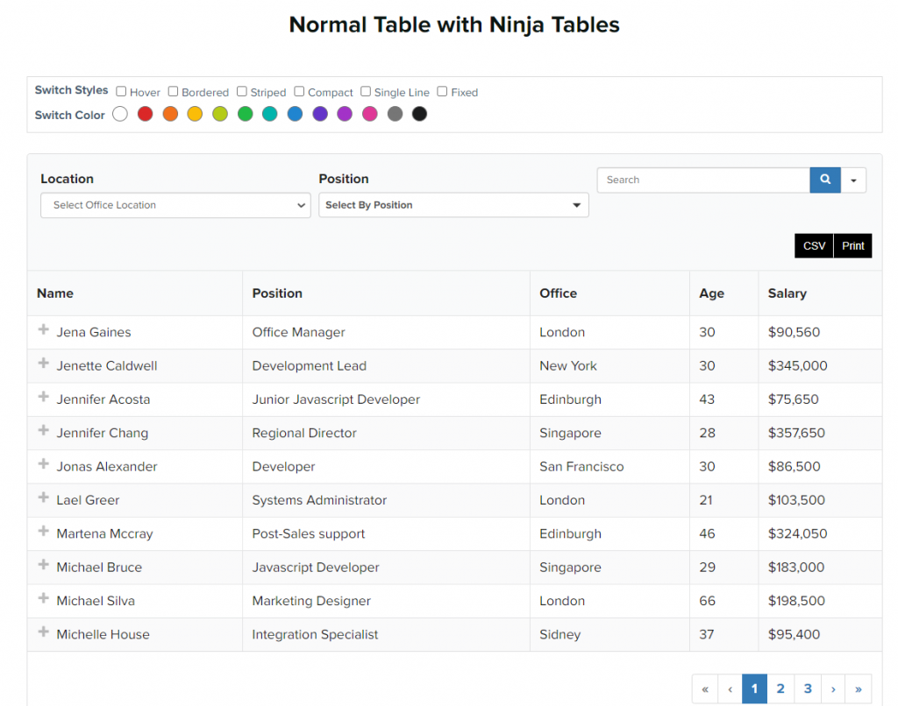Pick the red color swatch
Screen dimensions: 898x706
click(x=146, y=114)
